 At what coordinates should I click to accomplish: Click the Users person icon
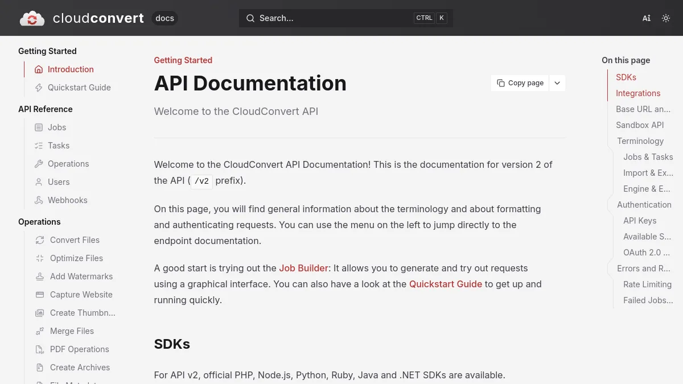39,182
